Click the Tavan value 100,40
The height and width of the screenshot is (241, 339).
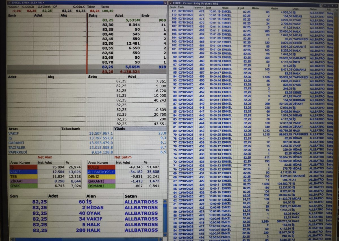coord(107,11)
